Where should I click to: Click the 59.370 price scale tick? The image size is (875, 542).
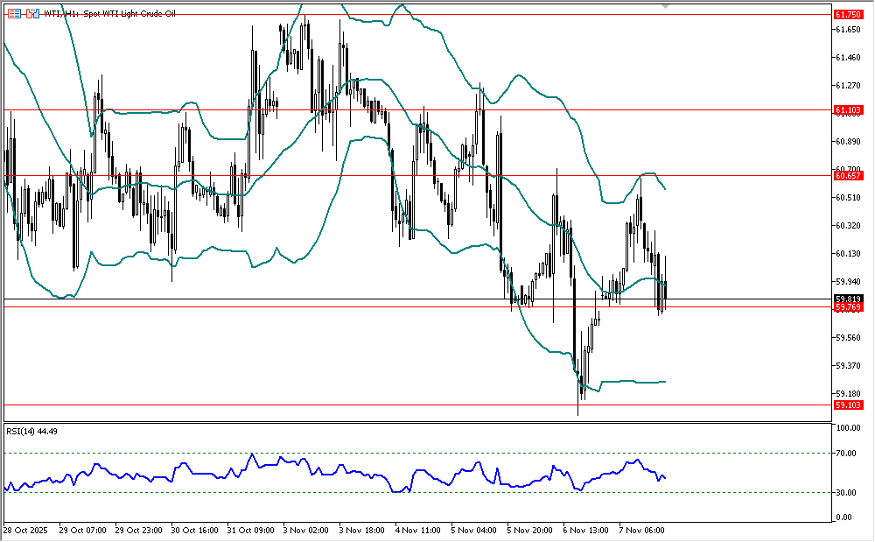click(x=848, y=365)
